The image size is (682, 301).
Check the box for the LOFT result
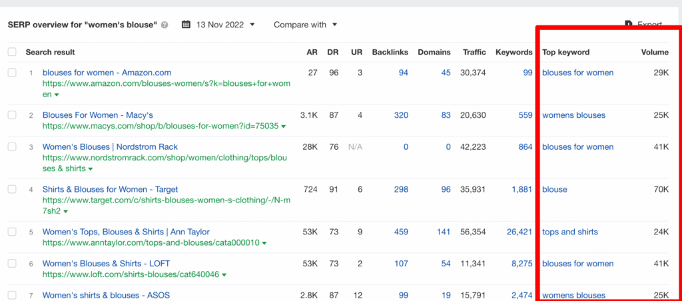(x=12, y=264)
